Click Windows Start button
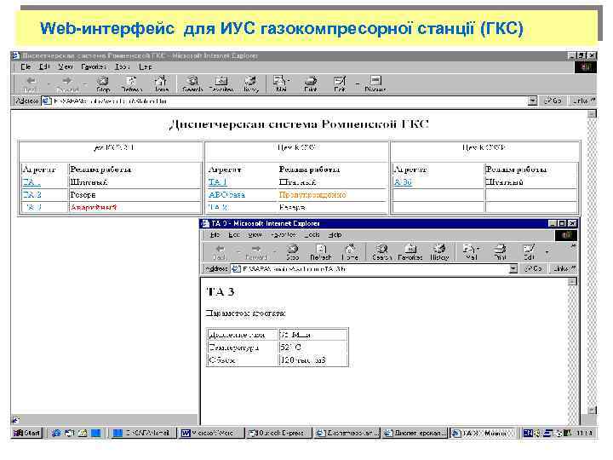The height and width of the screenshot is (460, 613). [26, 433]
